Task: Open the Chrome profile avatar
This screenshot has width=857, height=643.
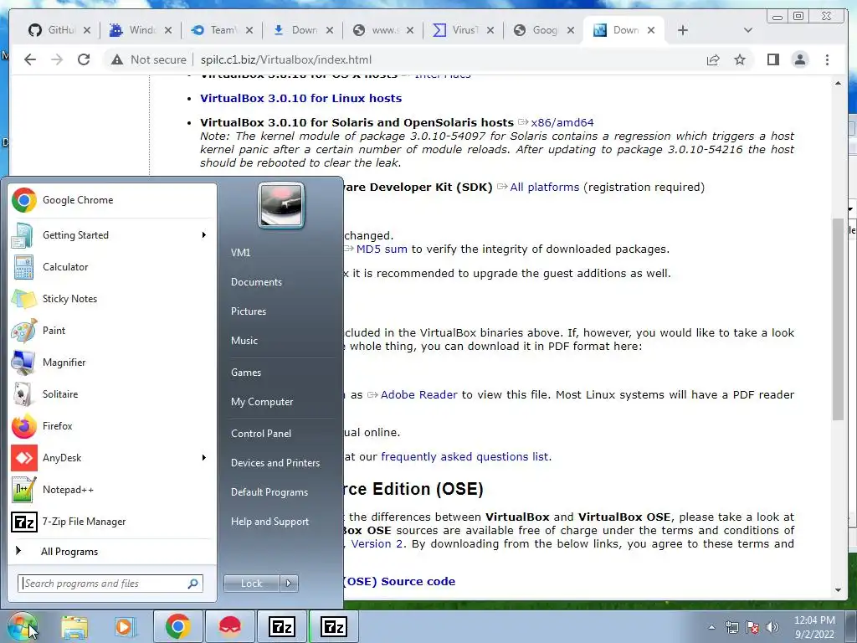Action: [799, 59]
